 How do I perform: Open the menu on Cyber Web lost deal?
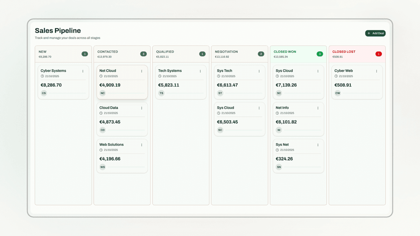(x=377, y=71)
